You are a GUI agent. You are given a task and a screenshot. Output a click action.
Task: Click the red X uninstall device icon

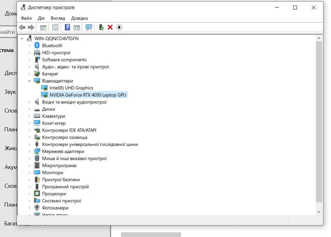pos(110,27)
